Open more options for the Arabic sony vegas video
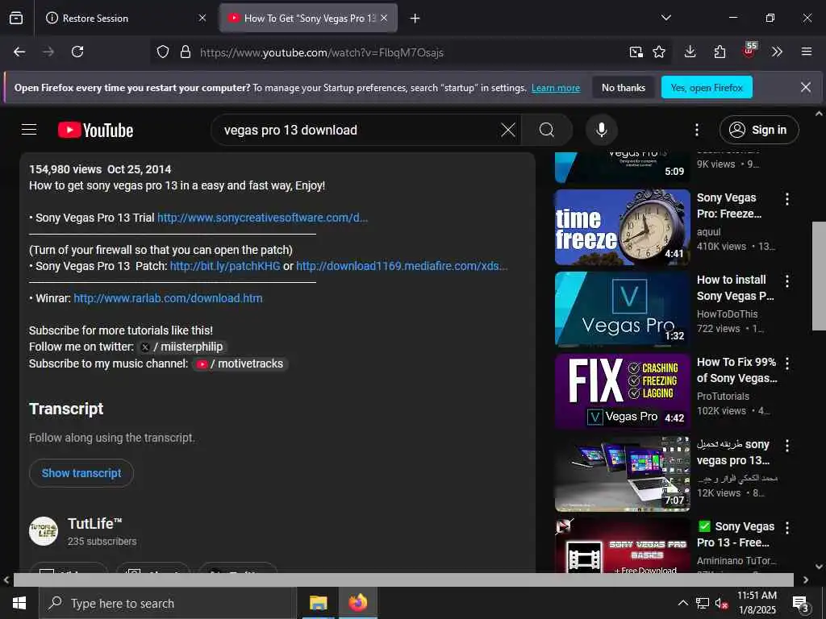Image resolution: width=826 pixels, height=619 pixels. (x=787, y=445)
